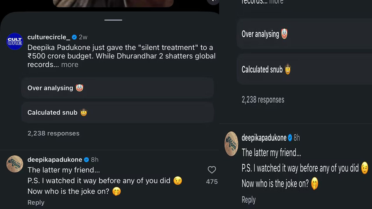The image size is (372, 209).
Task: Choose "Calculated snub" in the right panel poll
Action: pos(304,70)
